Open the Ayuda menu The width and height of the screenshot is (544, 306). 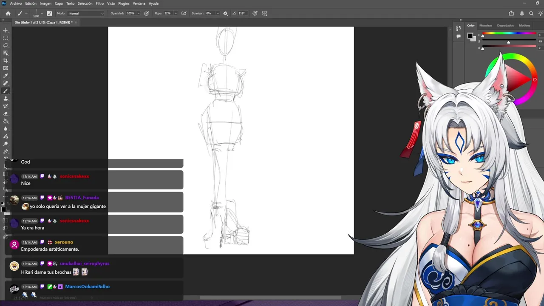point(153,3)
